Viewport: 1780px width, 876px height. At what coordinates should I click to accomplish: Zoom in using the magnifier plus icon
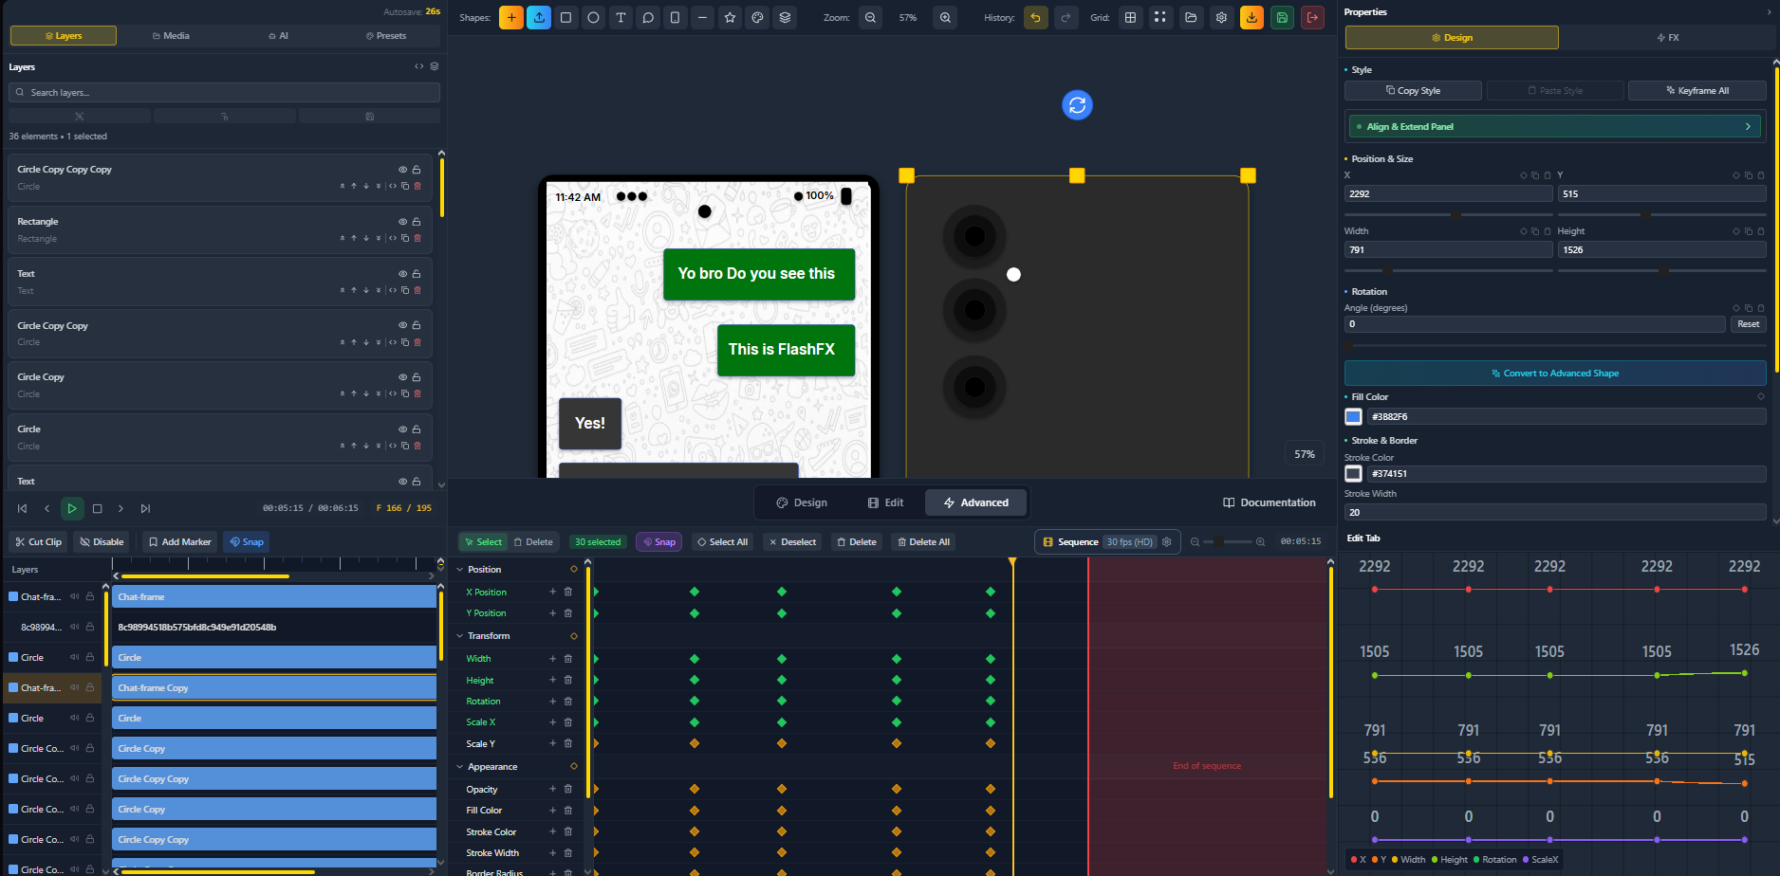click(944, 17)
